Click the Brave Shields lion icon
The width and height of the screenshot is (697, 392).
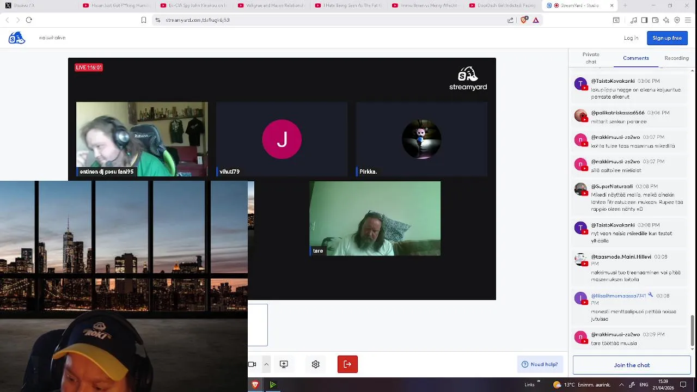point(524,20)
